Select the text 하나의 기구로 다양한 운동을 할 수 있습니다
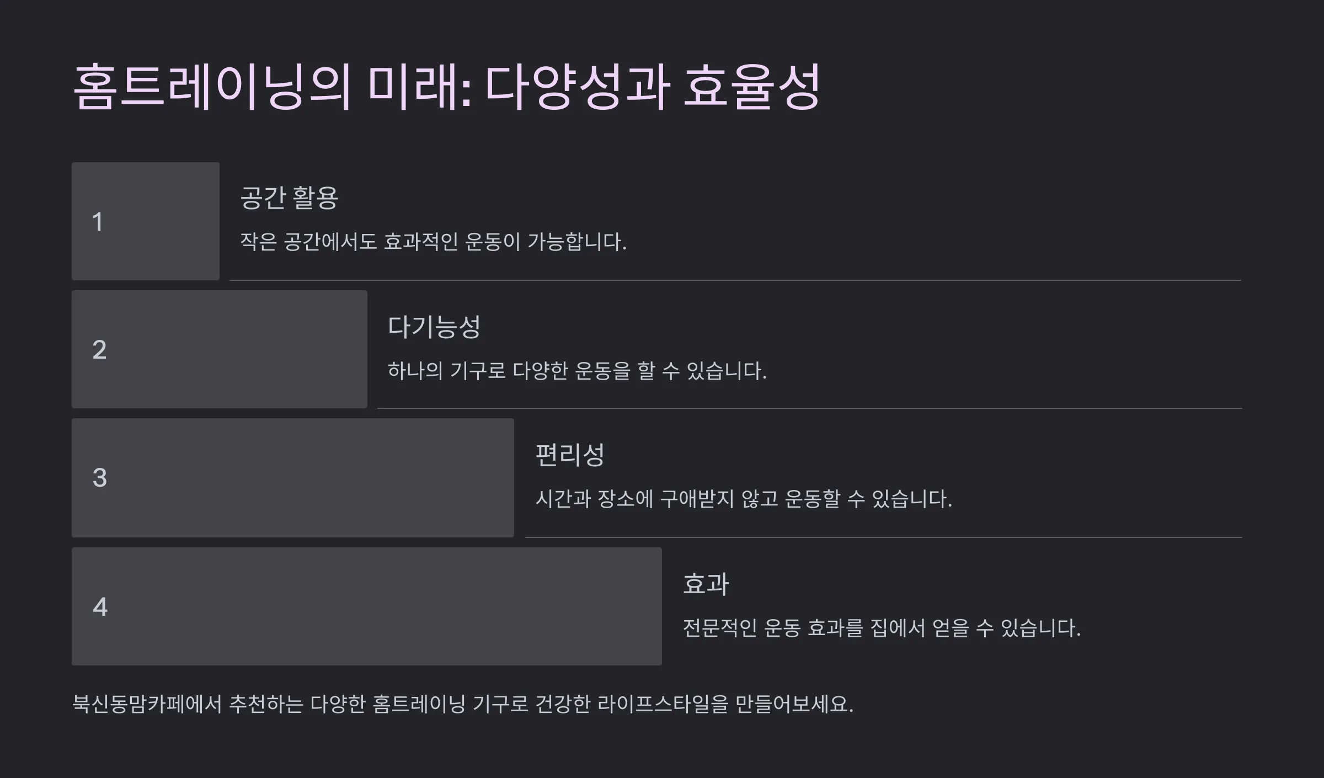 [577, 370]
